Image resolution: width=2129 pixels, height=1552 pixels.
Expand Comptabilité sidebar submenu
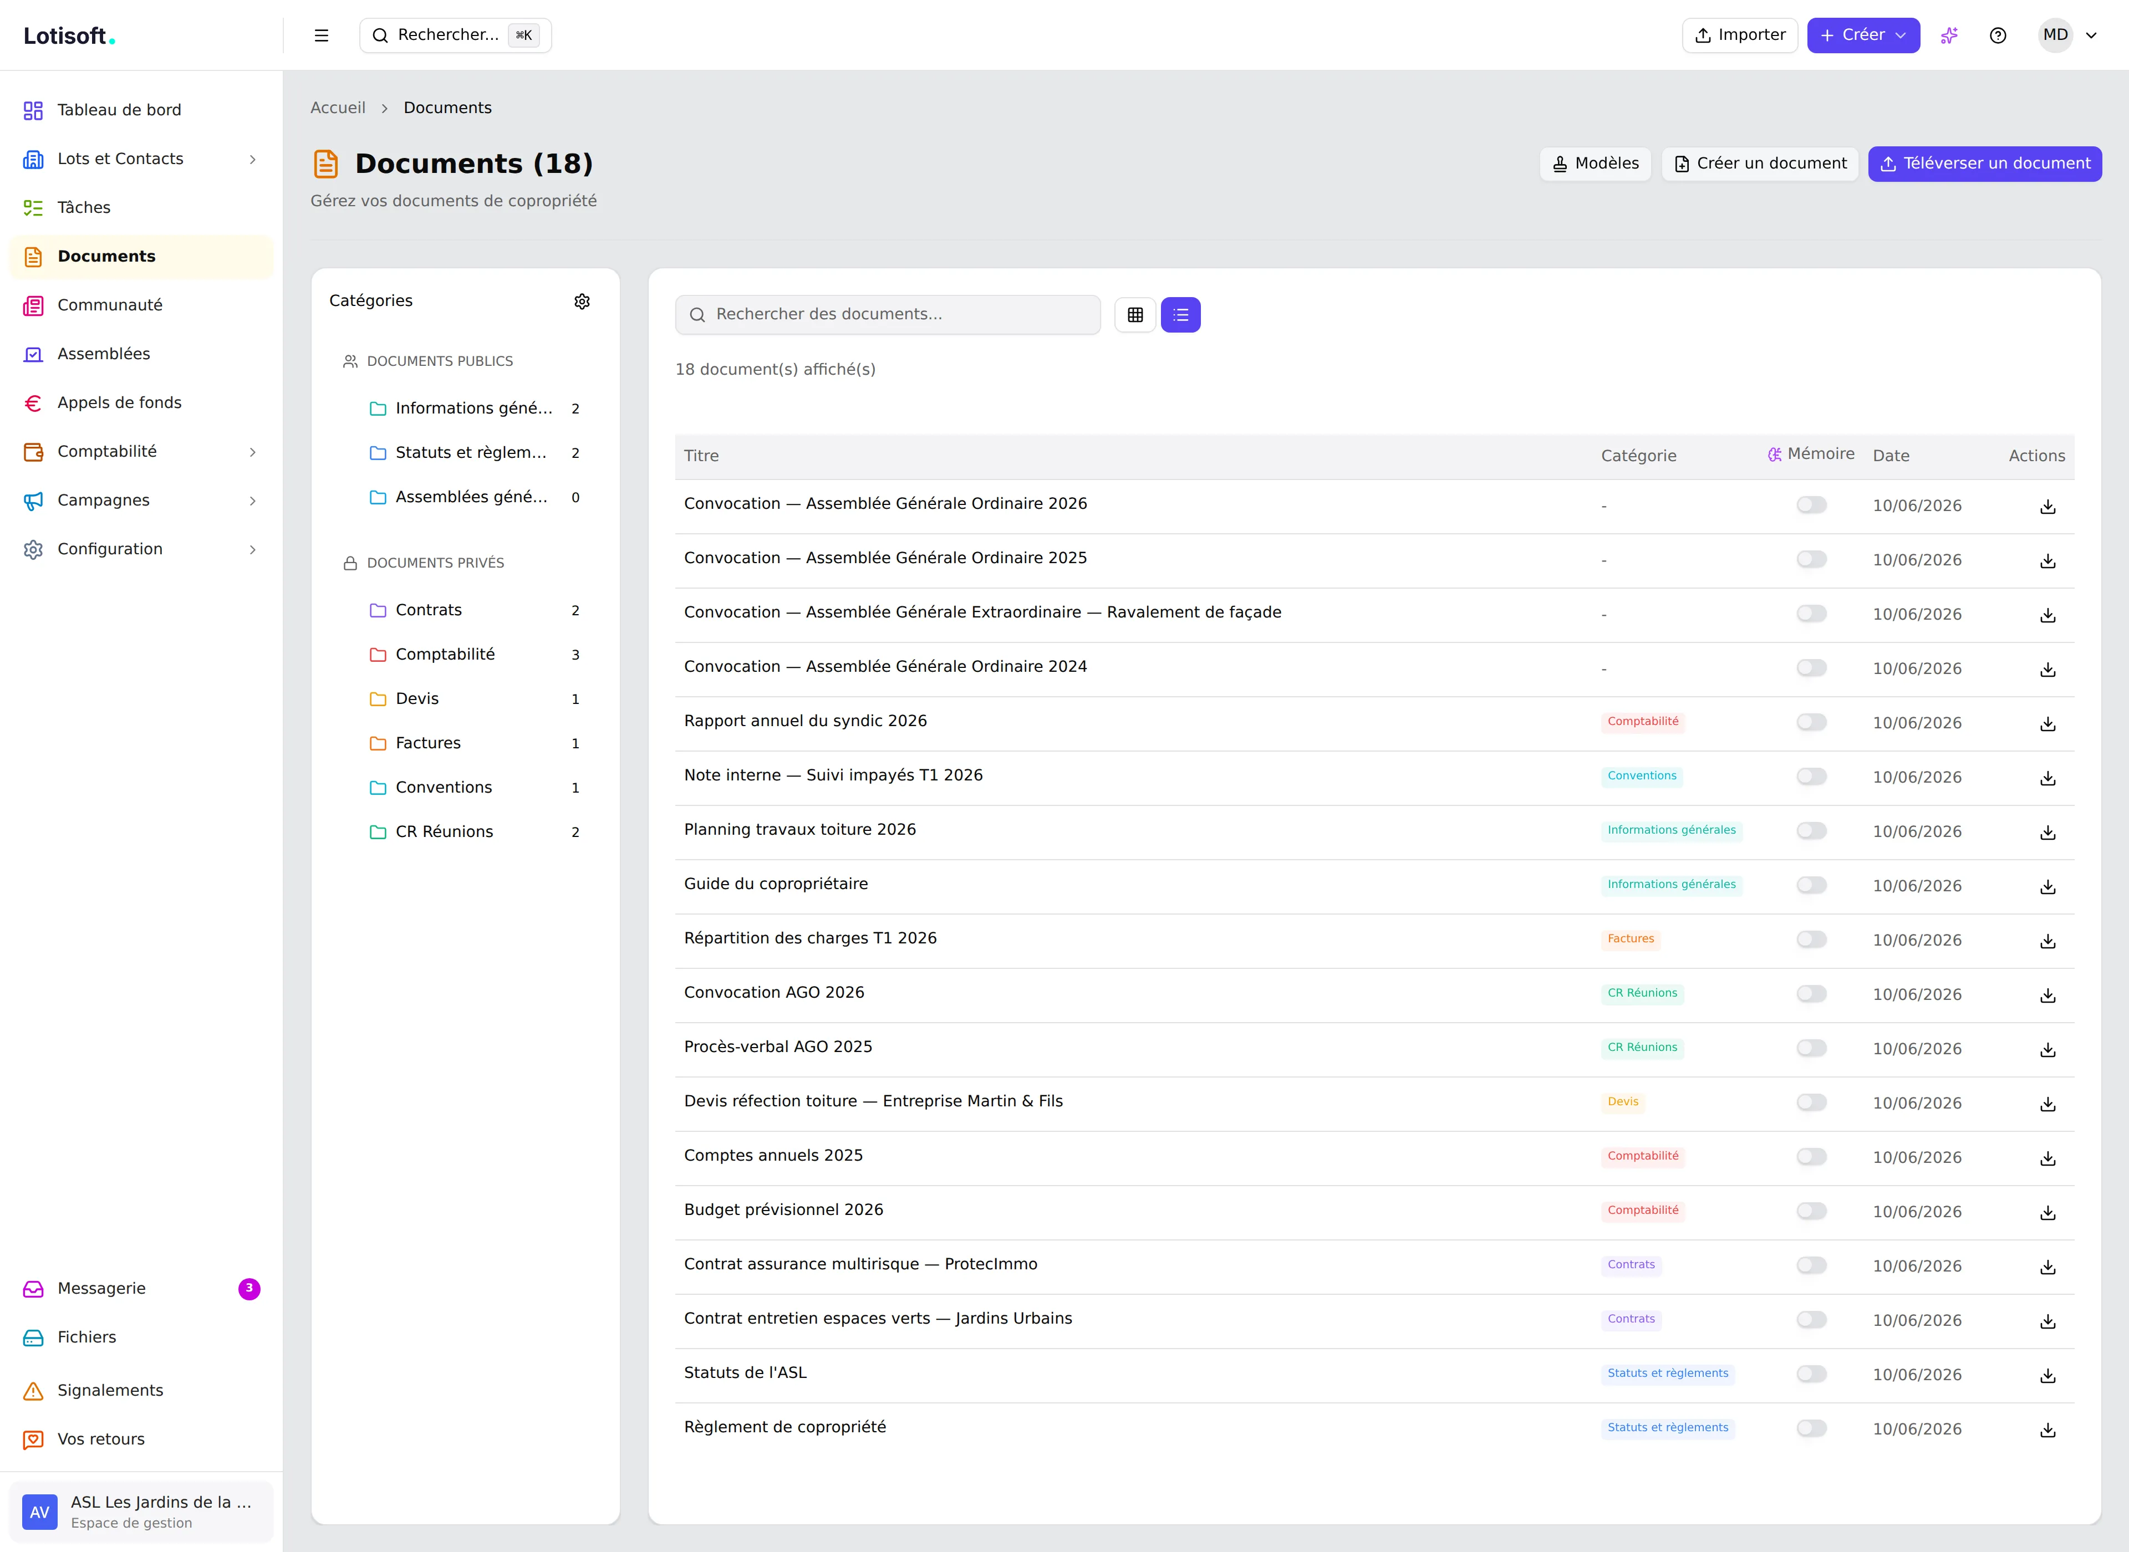pos(252,452)
